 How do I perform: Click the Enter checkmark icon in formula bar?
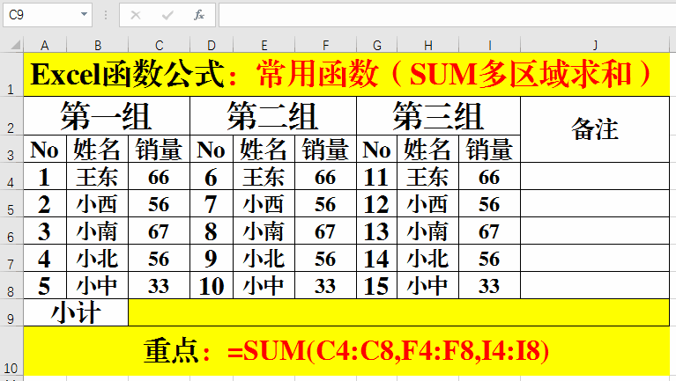pos(167,15)
